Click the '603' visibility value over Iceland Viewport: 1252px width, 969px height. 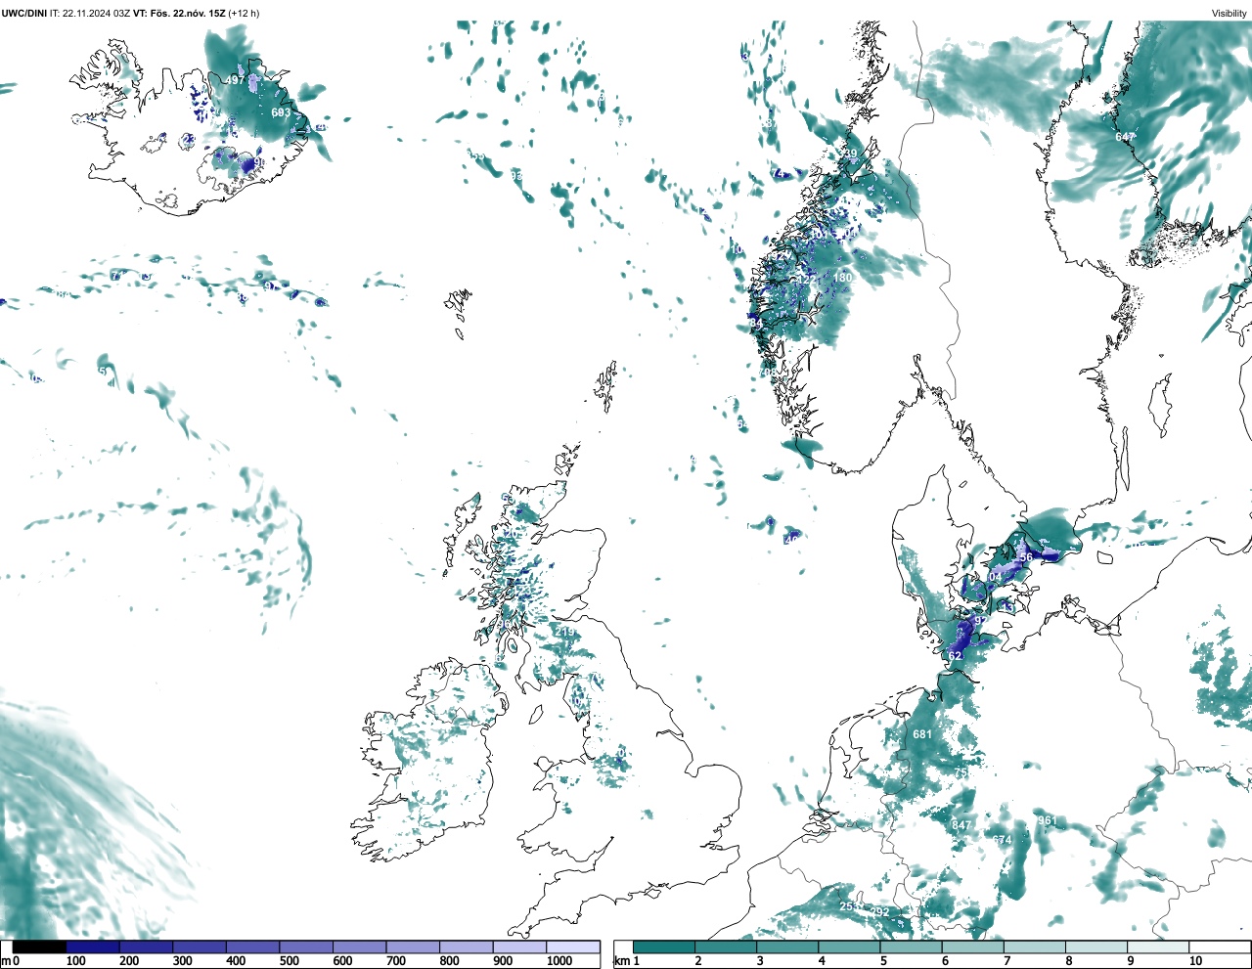[281, 113]
